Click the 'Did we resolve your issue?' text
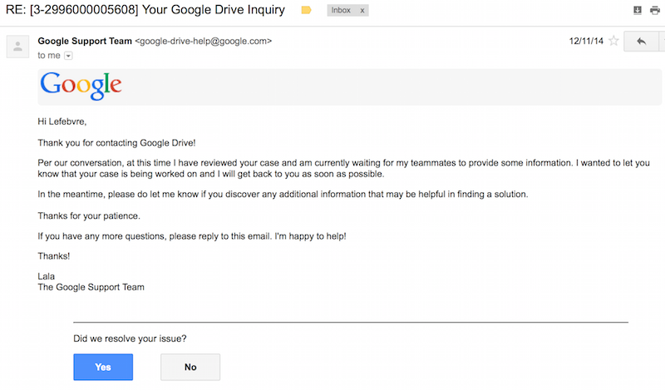The height and width of the screenshot is (391, 665). (130, 339)
